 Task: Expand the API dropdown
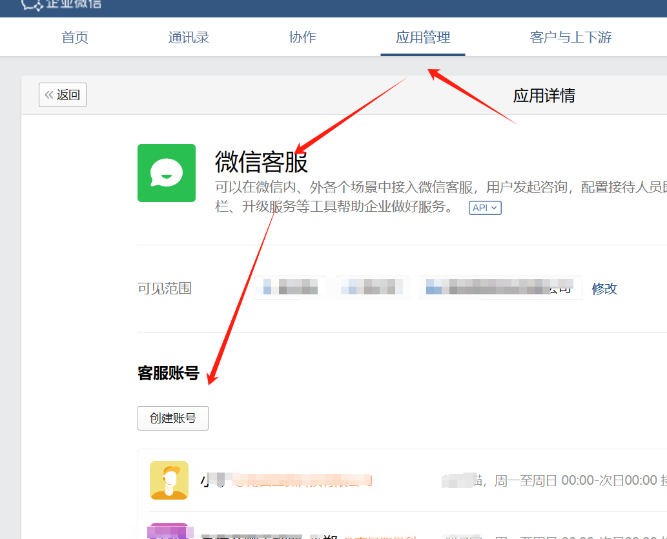(485, 208)
